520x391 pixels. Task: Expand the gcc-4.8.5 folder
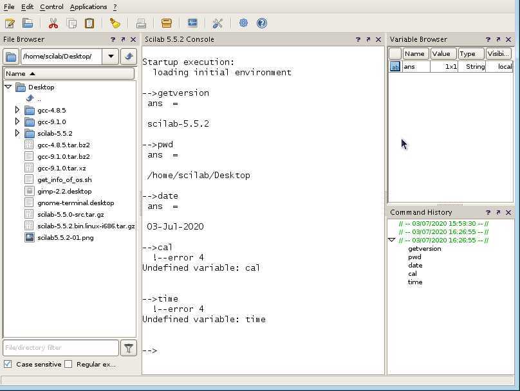17,110
